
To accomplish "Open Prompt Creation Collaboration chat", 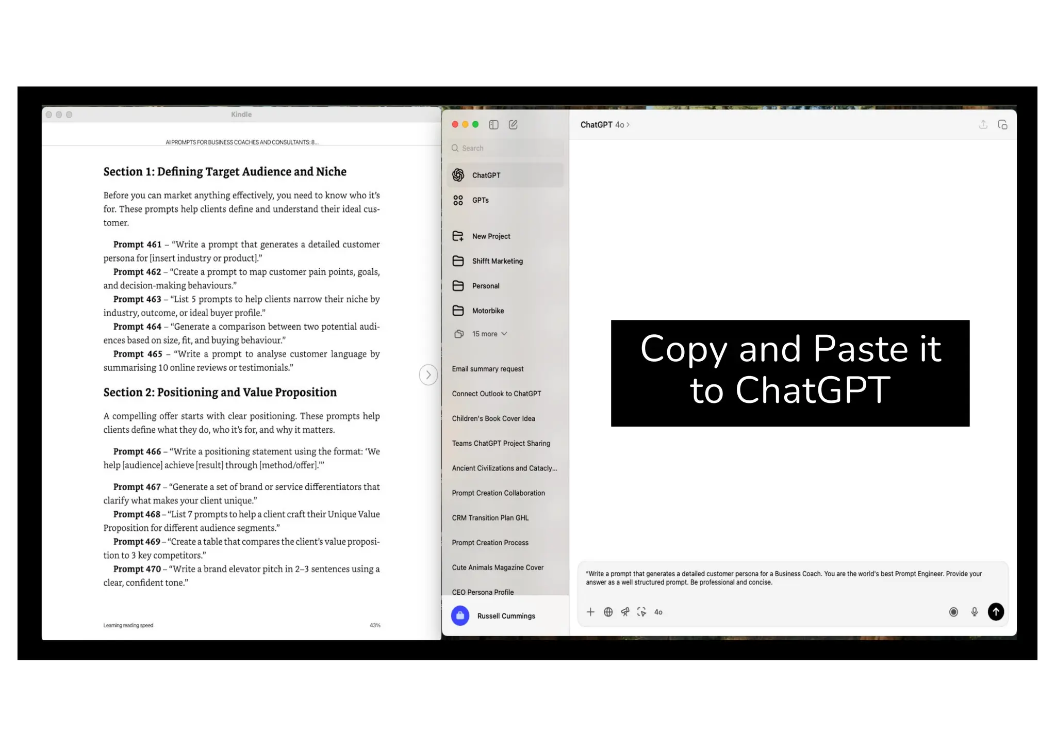I will click(x=498, y=493).
